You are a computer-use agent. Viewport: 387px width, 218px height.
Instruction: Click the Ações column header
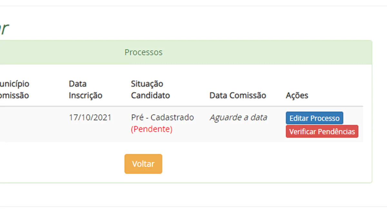(x=297, y=96)
